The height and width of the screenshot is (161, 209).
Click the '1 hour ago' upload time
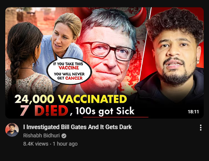[65, 144]
